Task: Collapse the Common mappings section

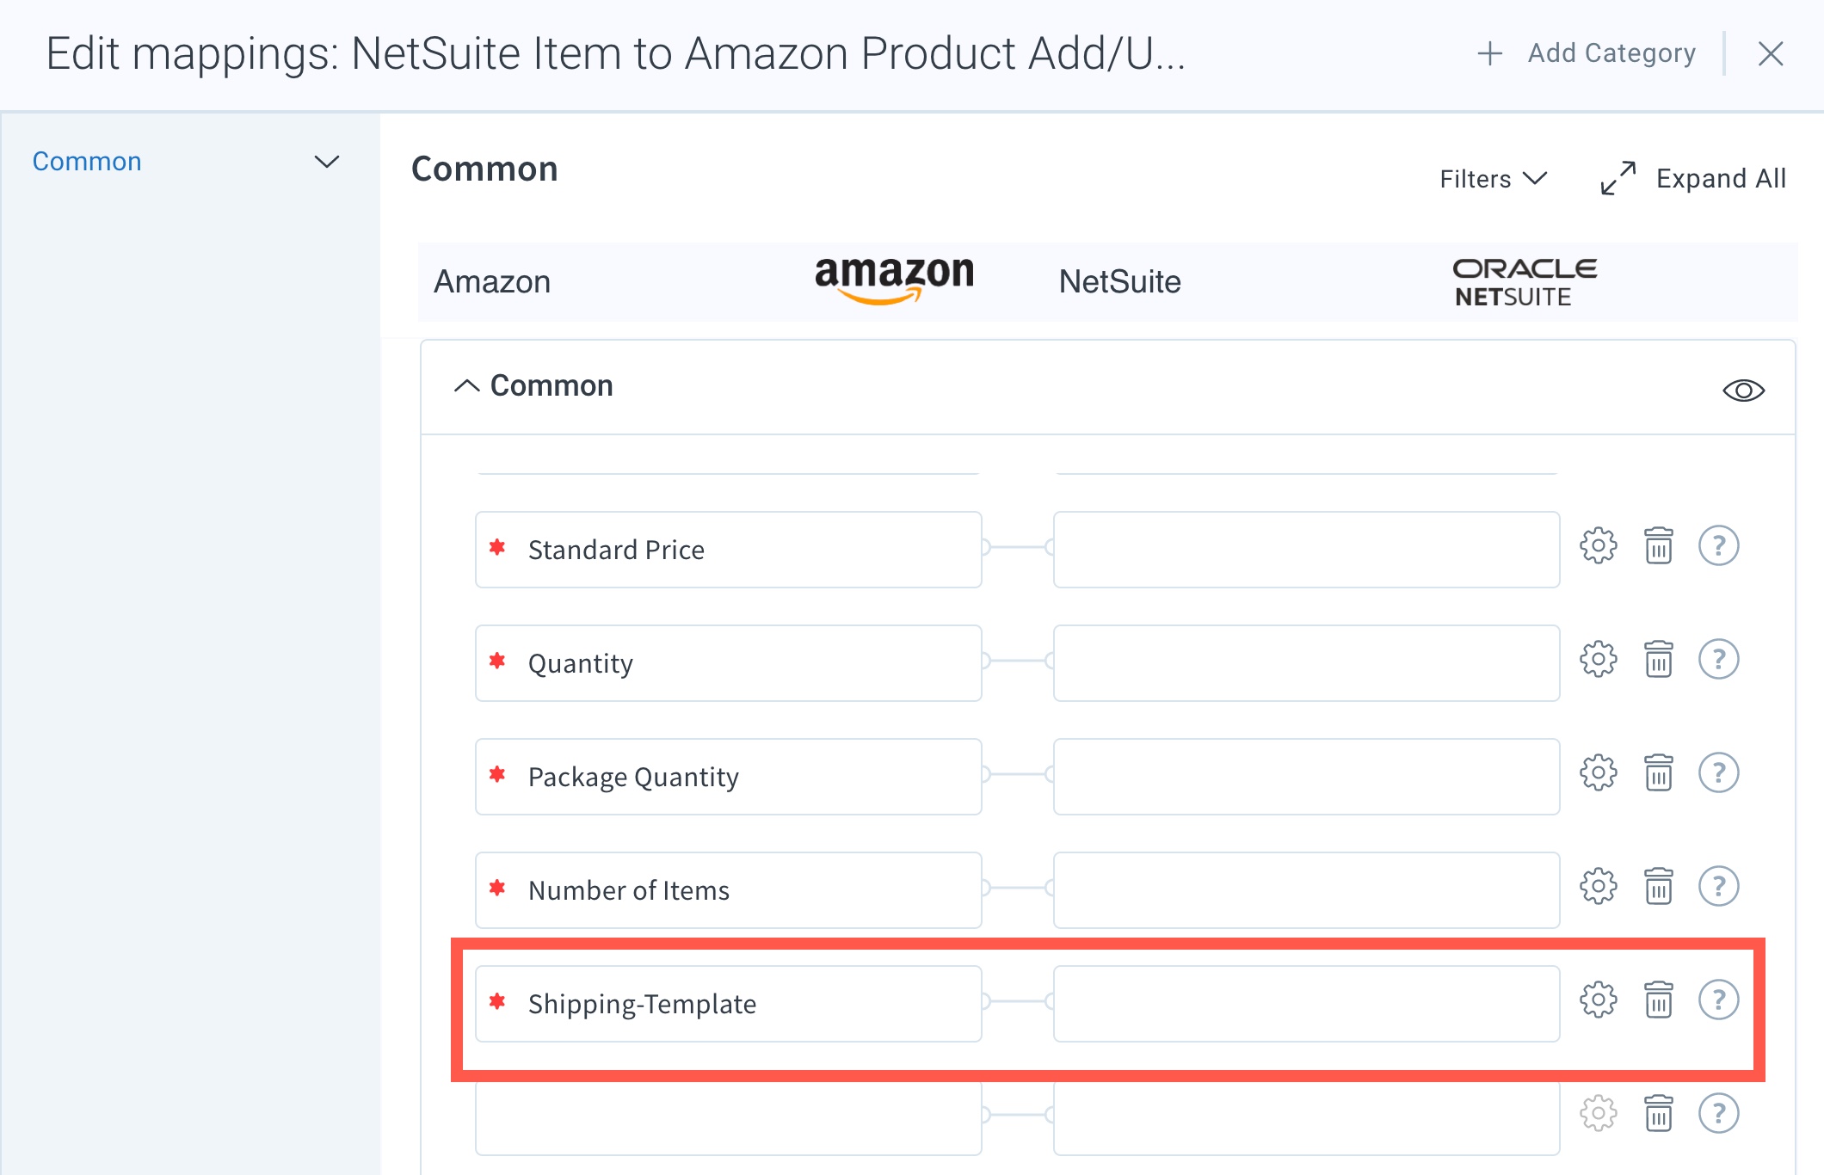Action: click(466, 386)
